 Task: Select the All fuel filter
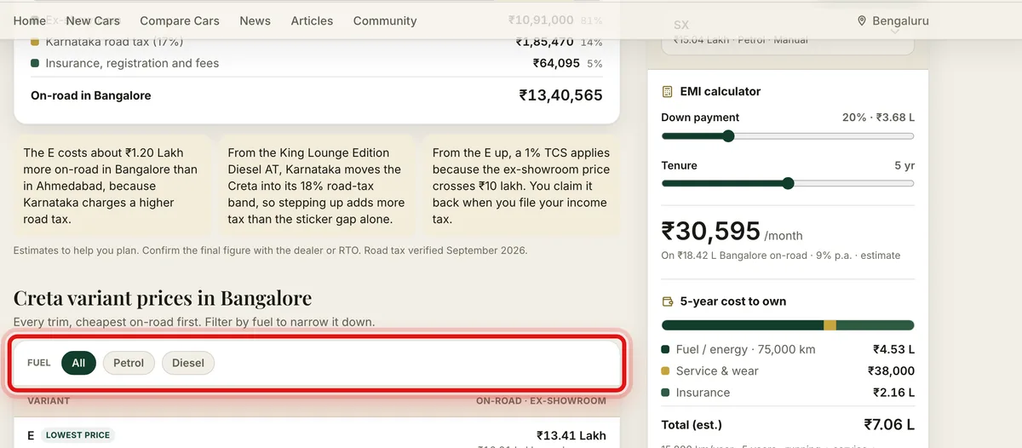pos(78,363)
